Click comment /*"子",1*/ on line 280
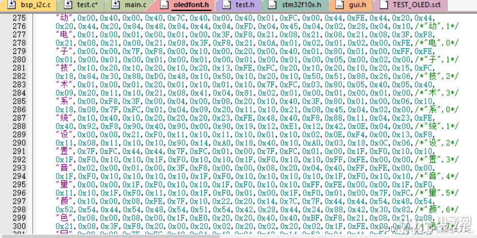This screenshot has width=477, height=238. (x=436, y=60)
